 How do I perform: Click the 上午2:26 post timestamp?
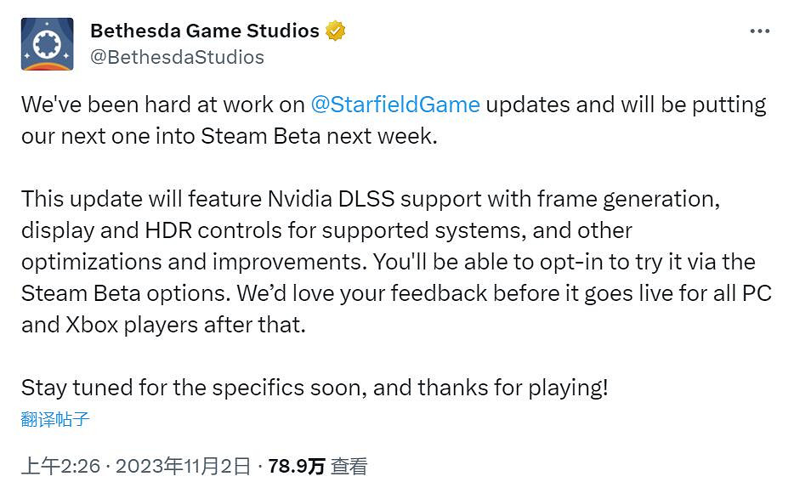click(60, 466)
